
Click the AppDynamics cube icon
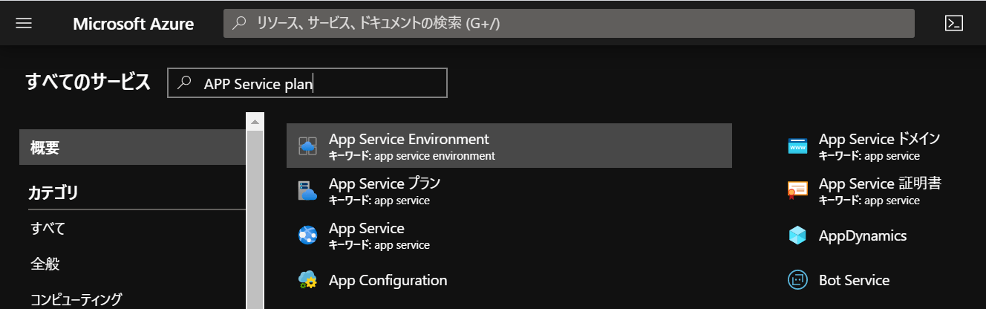pyautogui.click(x=797, y=235)
